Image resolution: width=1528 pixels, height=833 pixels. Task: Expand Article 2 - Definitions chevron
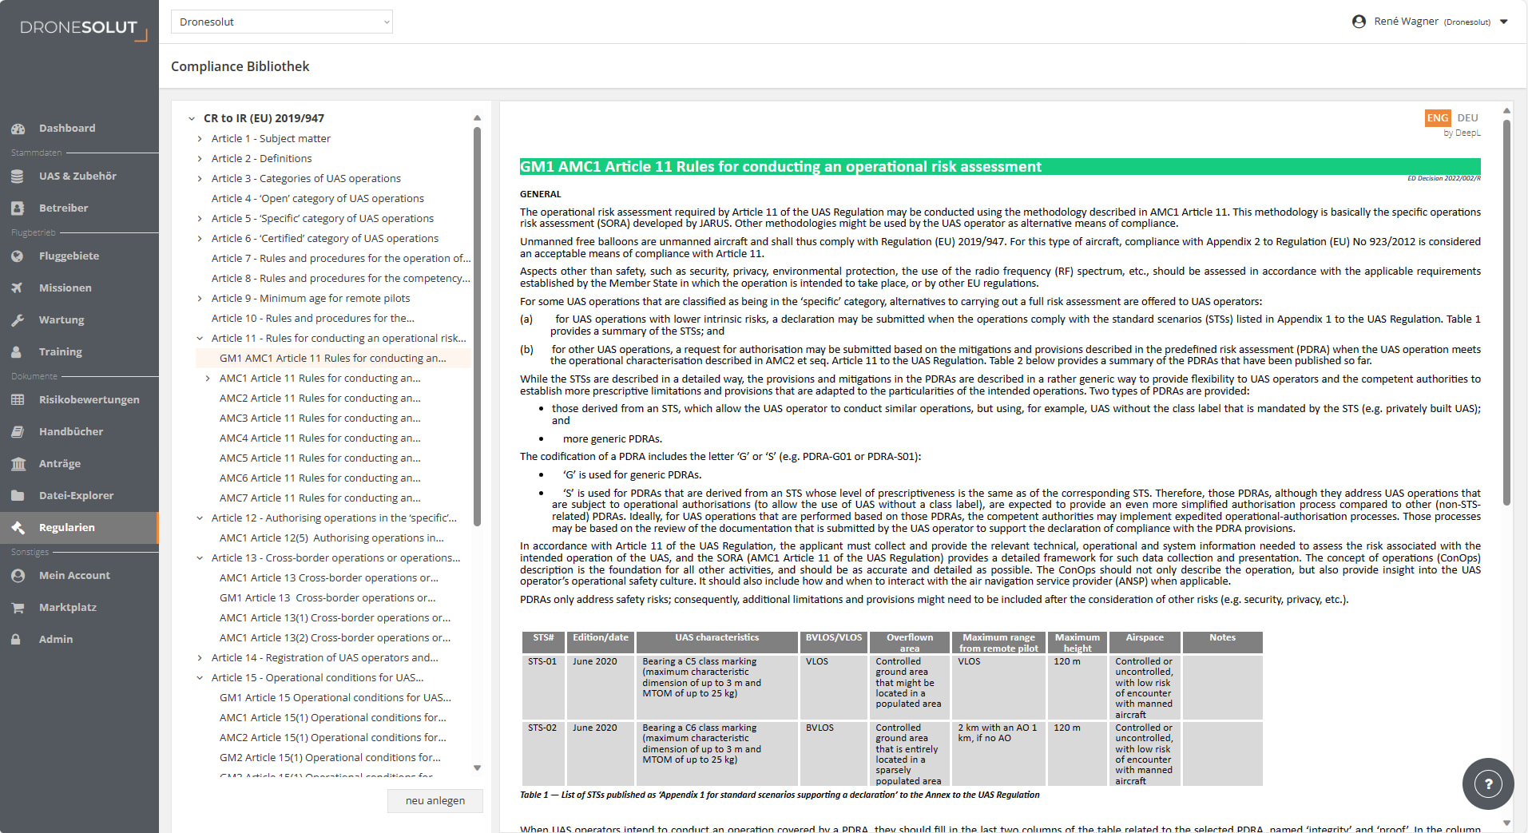pos(200,159)
